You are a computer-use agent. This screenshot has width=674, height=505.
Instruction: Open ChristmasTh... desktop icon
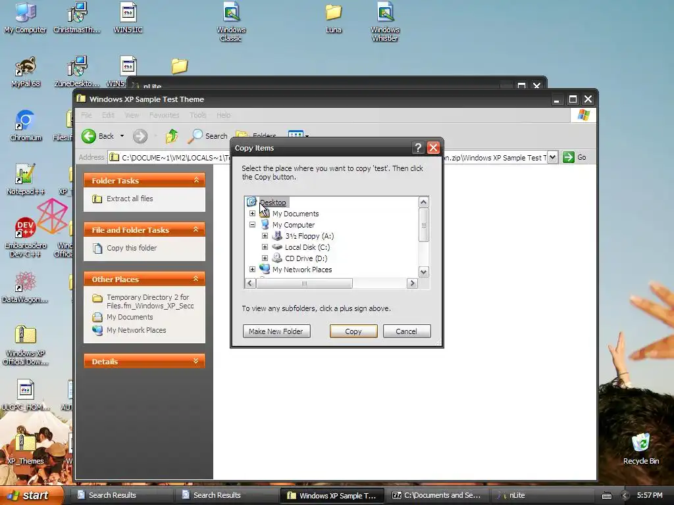[x=77, y=18]
